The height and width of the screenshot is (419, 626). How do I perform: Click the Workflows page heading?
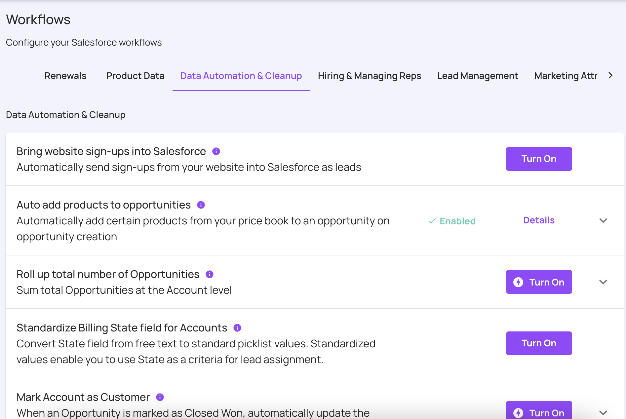[x=38, y=19]
